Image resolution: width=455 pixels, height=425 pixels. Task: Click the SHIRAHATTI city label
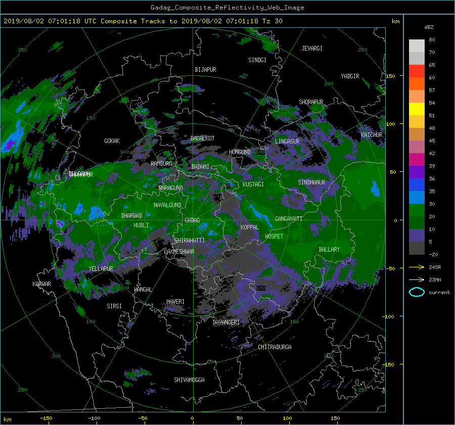190,240
